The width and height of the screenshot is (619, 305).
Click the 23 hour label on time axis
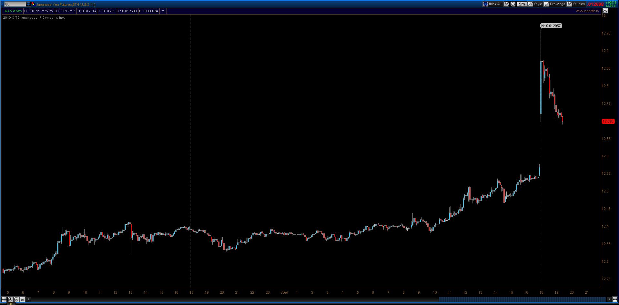pos(268,292)
